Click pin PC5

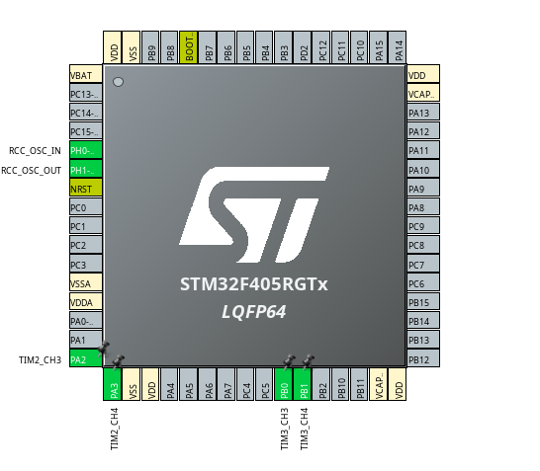click(x=265, y=384)
